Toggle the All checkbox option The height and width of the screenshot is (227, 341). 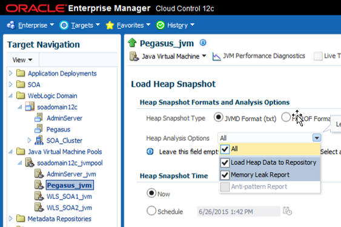point(225,149)
